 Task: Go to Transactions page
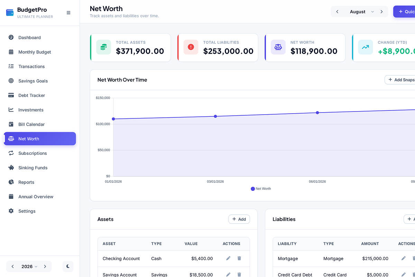pyautogui.click(x=40, y=66)
